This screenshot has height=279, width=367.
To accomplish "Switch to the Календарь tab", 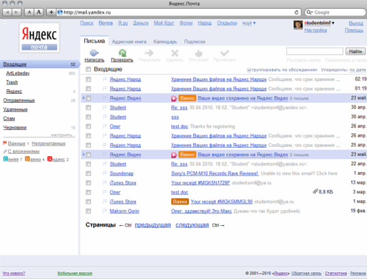I will [165, 42].
